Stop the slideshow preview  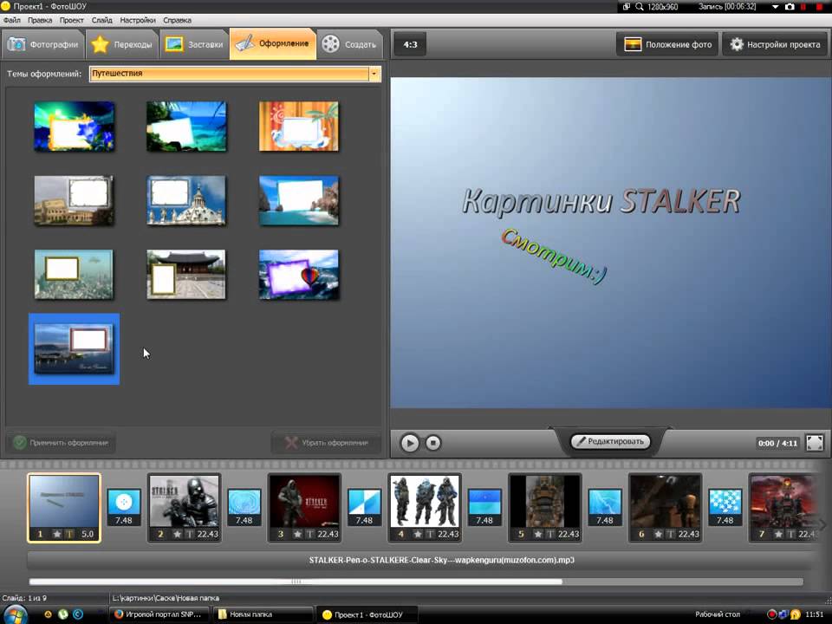(433, 443)
